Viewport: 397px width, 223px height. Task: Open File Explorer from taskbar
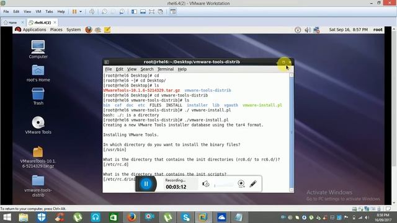(x=24, y=217)
